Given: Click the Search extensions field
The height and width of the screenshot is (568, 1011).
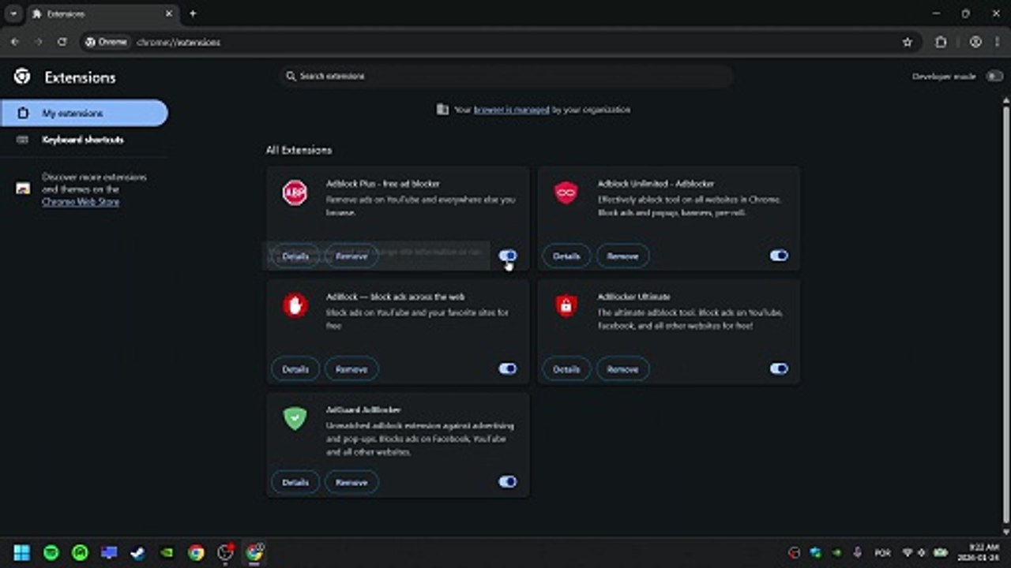Looking at the screenshot, I should [x=505, y=77].
